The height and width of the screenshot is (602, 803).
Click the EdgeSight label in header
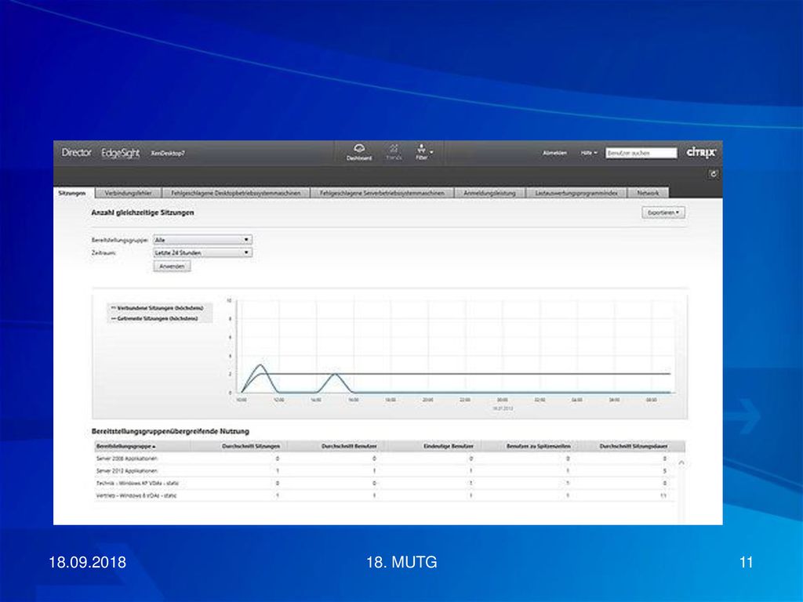point(120,153)
